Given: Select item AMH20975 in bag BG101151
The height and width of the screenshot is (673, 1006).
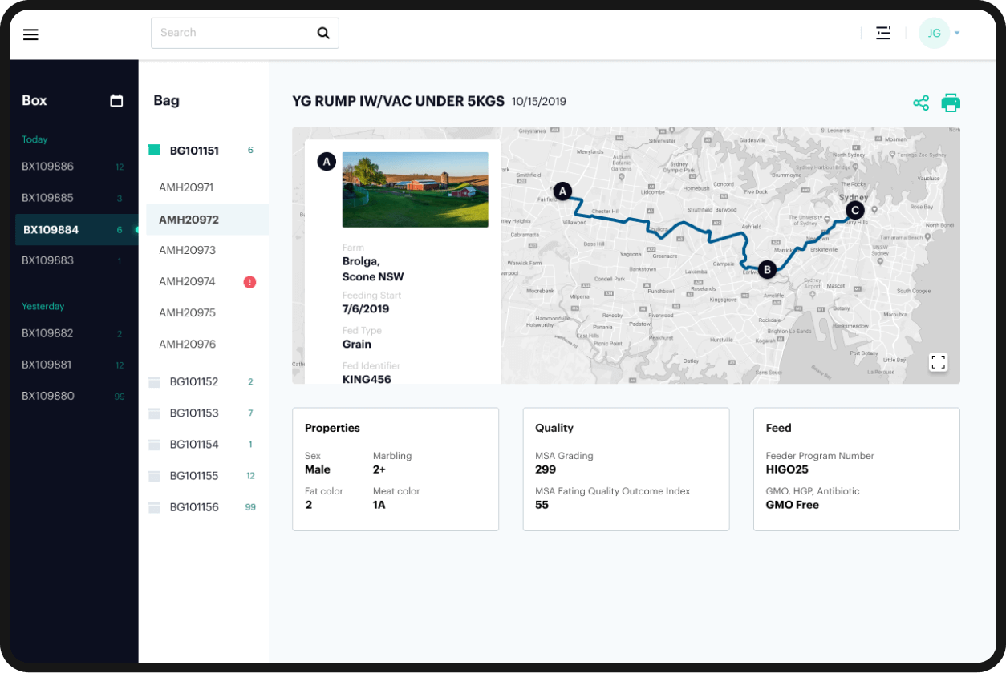Looking at the screenshot, I should 186,312.
